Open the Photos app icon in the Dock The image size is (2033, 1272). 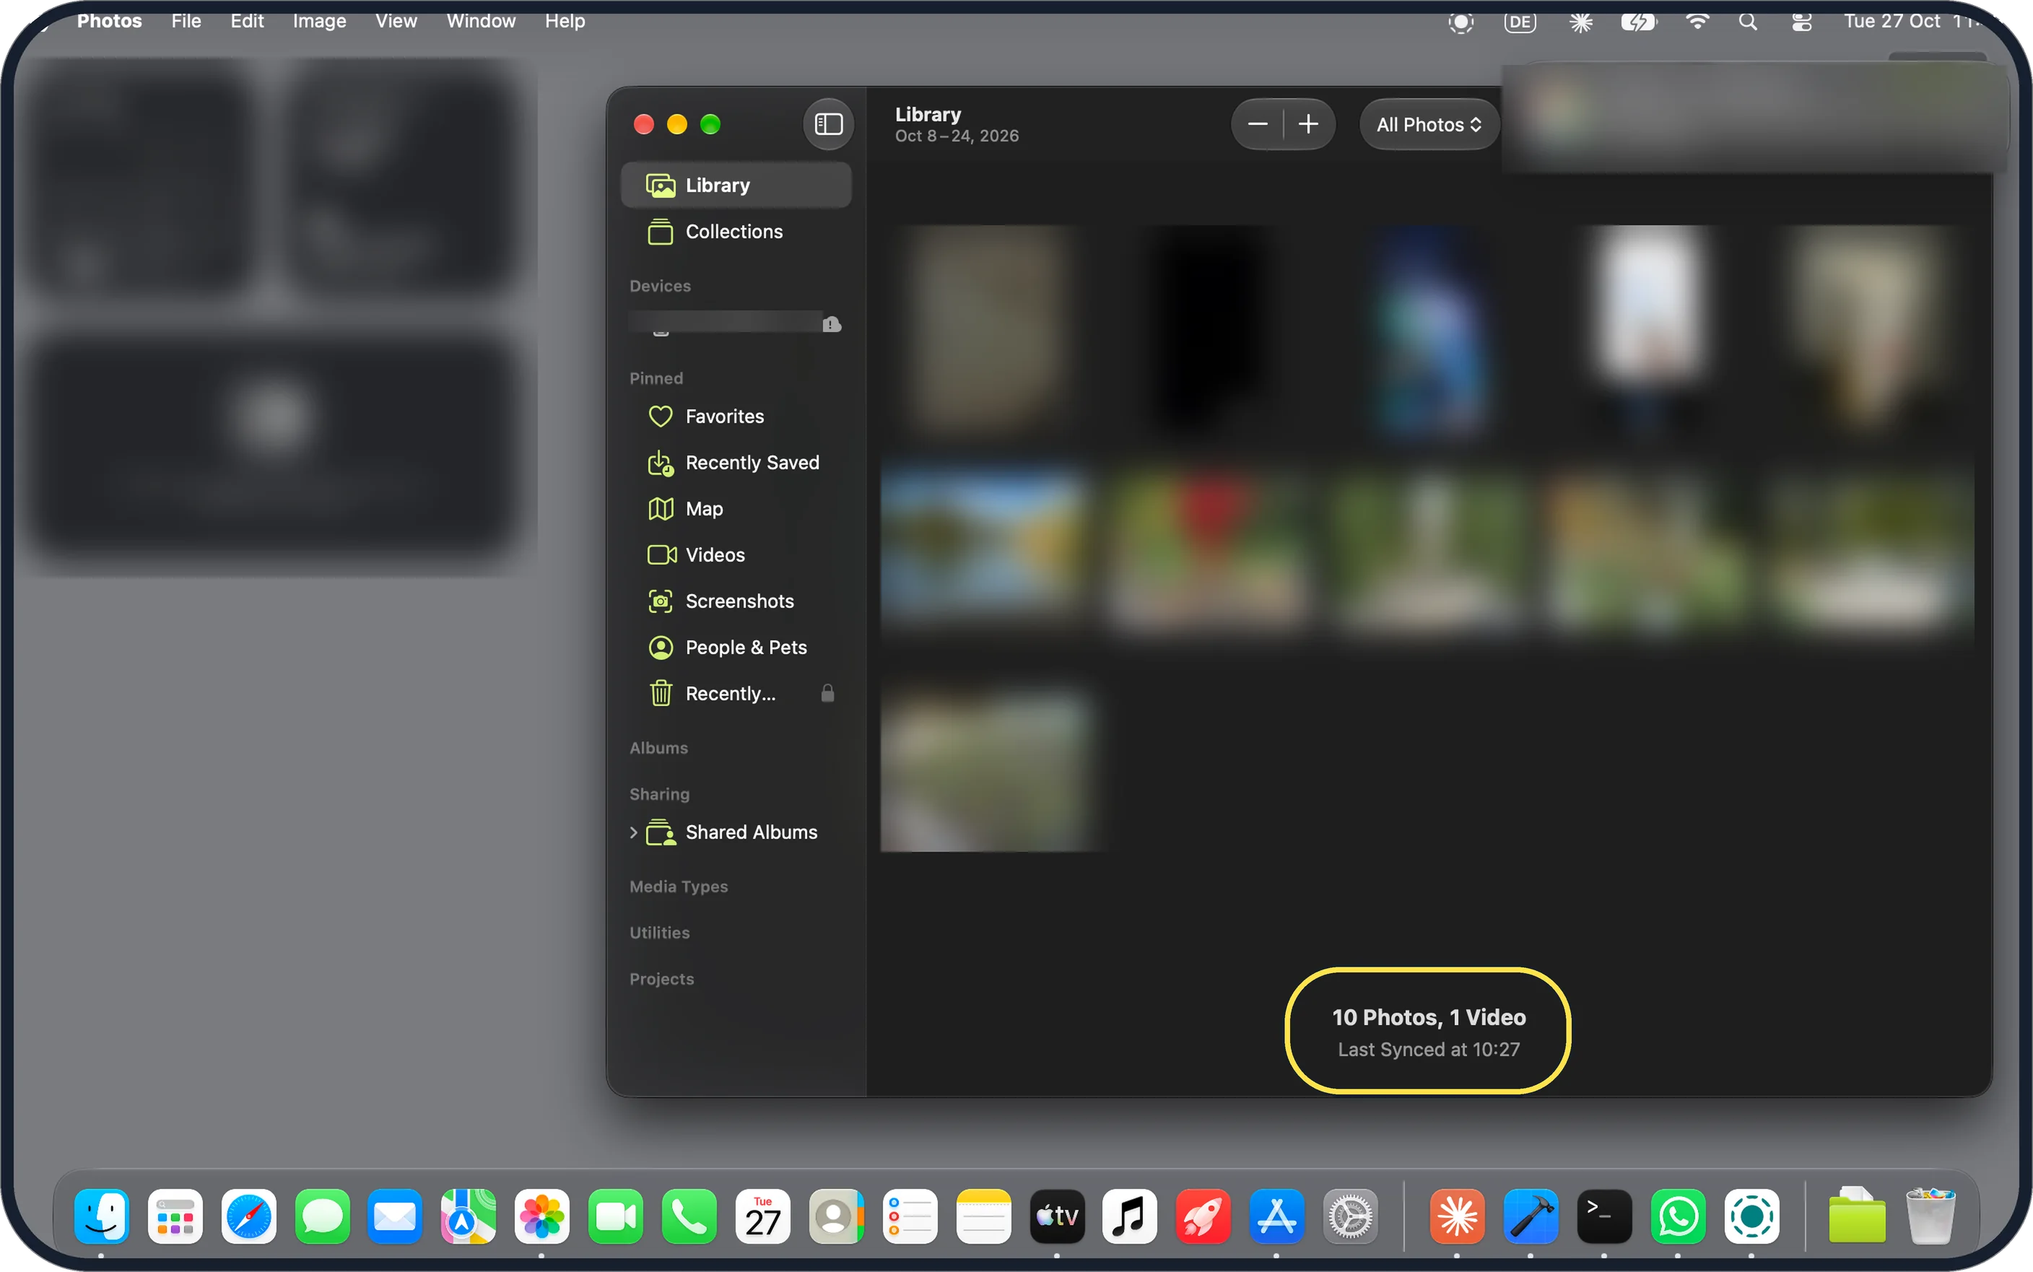coord(542,1216)
